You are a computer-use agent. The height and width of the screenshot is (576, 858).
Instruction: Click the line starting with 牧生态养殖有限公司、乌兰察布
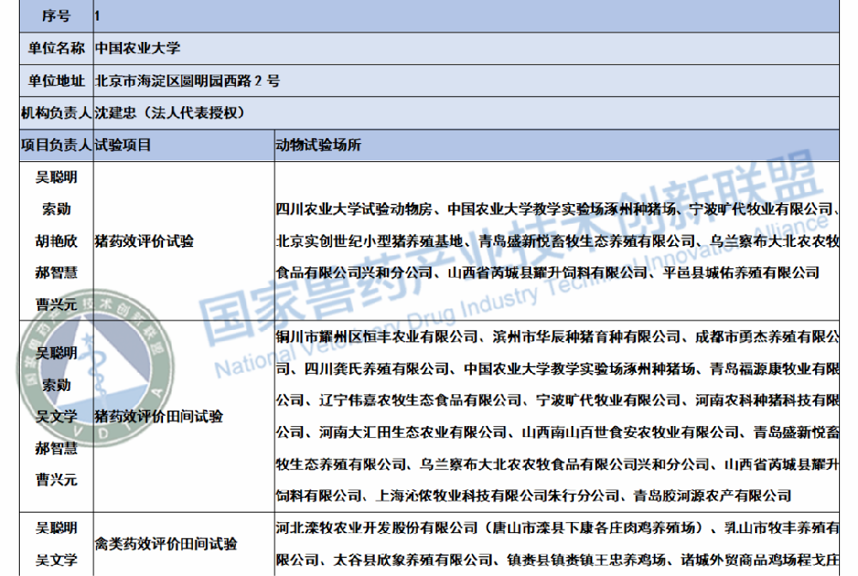coord(557,465)
